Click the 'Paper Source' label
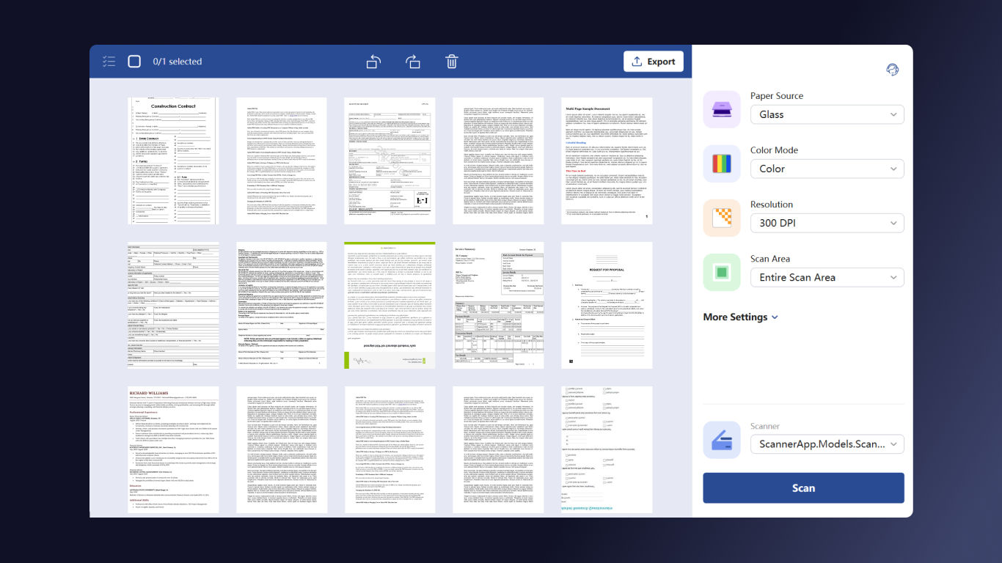The image size is (1002, 563). click(x=777, y=96)
